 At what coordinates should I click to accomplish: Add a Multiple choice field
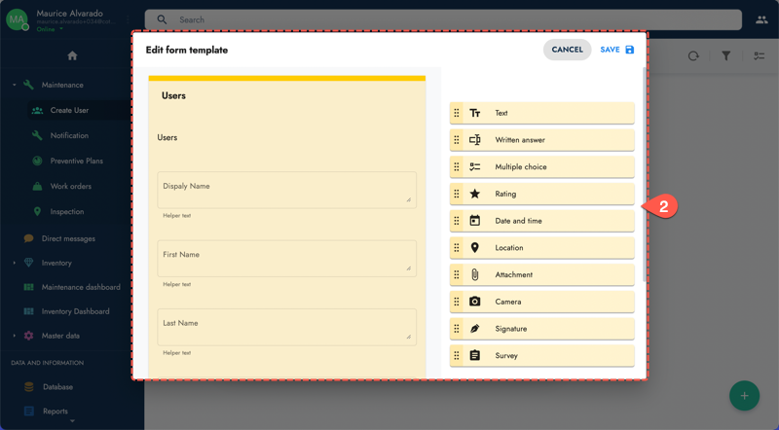(x=542, y=166)
